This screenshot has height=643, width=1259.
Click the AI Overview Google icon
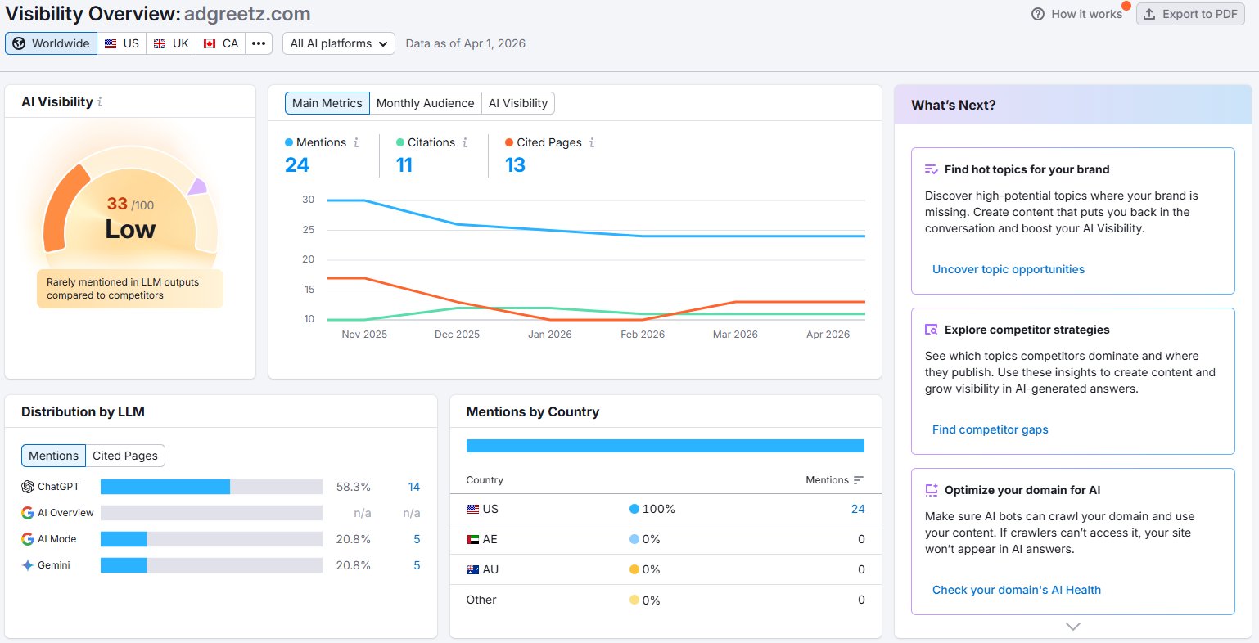tap(27, 512)
